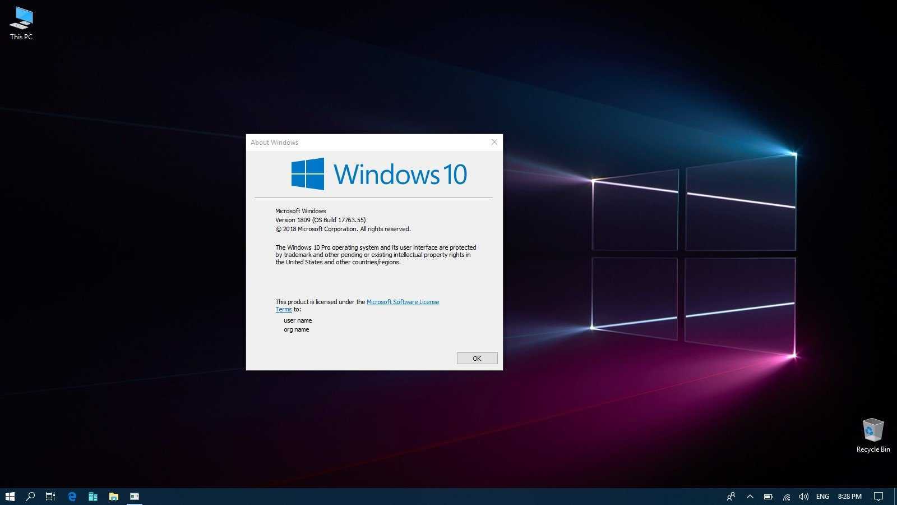Open the volume control tray icon
The height and width of the screenshot is (505, 897).
[804, 497]
